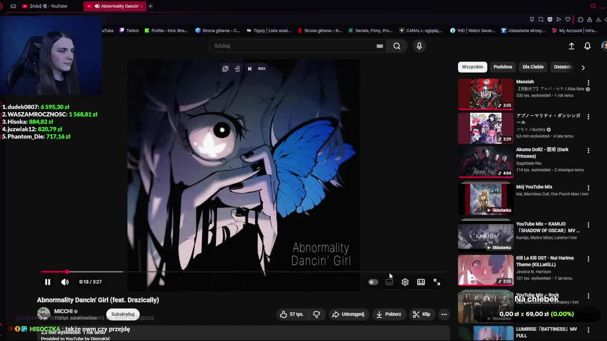
Task: Pause the video with the pause button
Action: 47,282
